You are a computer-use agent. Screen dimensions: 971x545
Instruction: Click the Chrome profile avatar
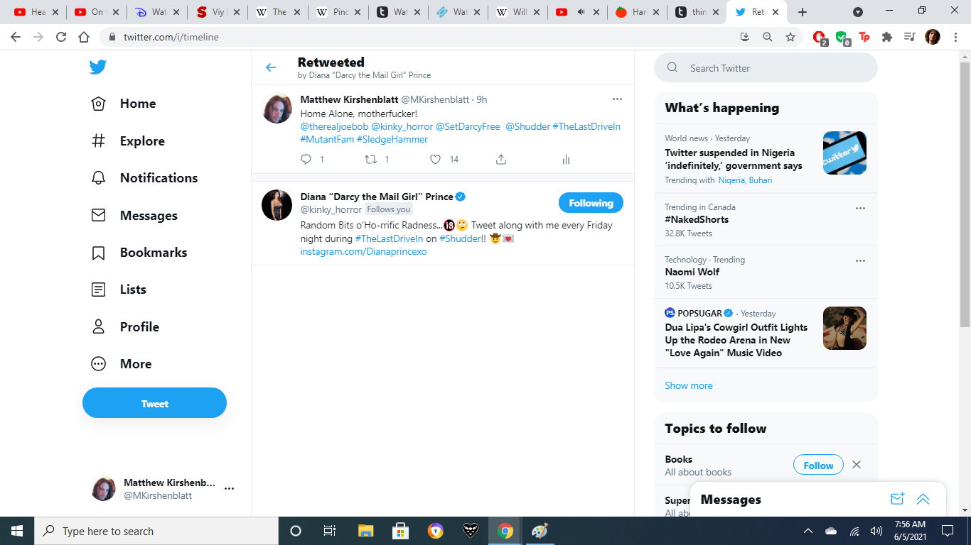click(x=932, y=37)
